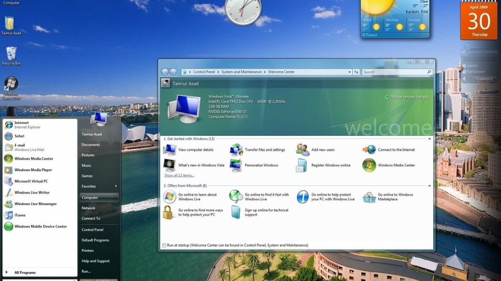
Task: Click user account picture in Start menu
Action: (99, 119)
